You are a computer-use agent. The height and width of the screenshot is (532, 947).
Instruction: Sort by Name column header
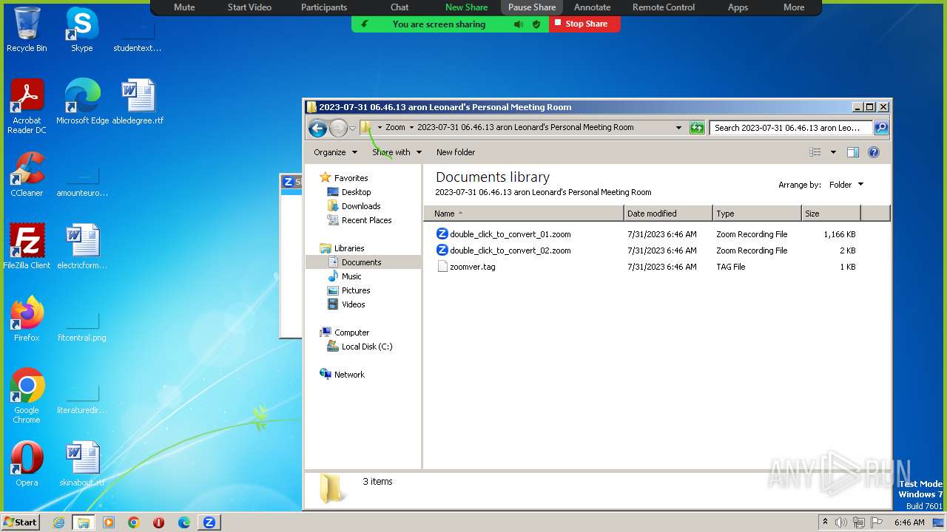pyautogui.click(x=524, y=214)
